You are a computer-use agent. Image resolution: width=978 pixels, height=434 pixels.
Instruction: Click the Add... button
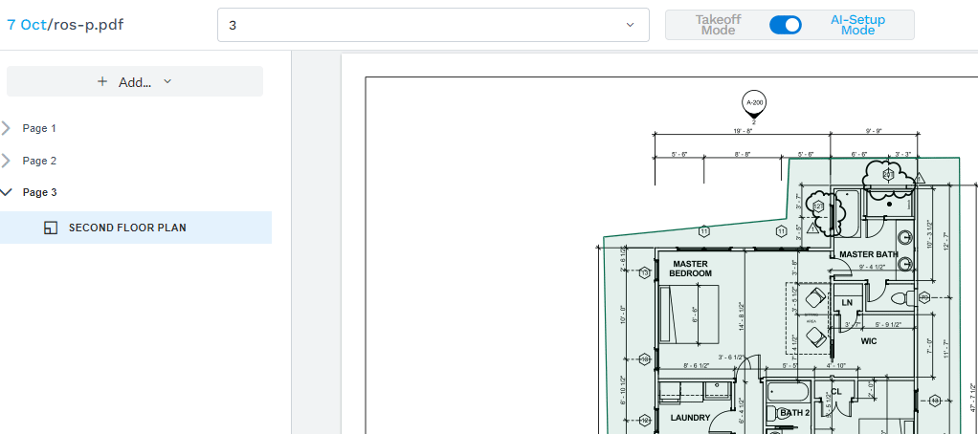135,82
